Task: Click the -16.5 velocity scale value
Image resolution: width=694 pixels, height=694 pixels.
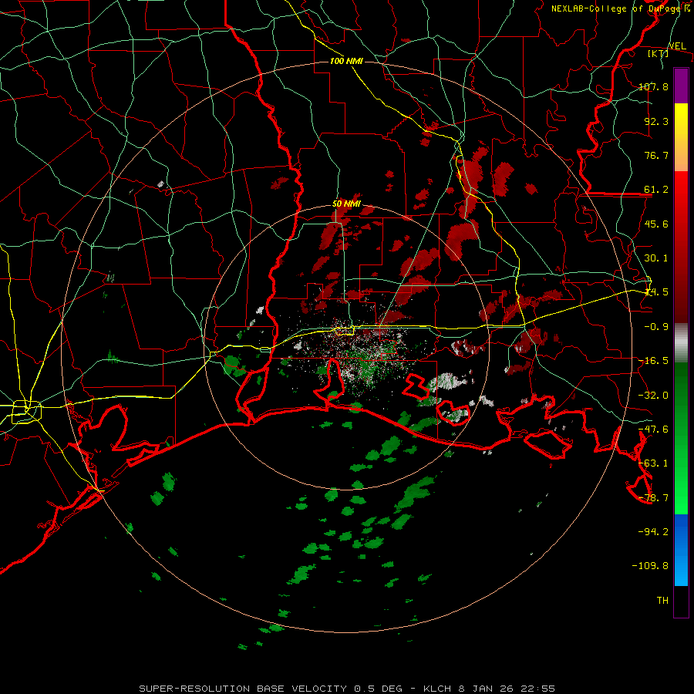Action: pos(653,360)
